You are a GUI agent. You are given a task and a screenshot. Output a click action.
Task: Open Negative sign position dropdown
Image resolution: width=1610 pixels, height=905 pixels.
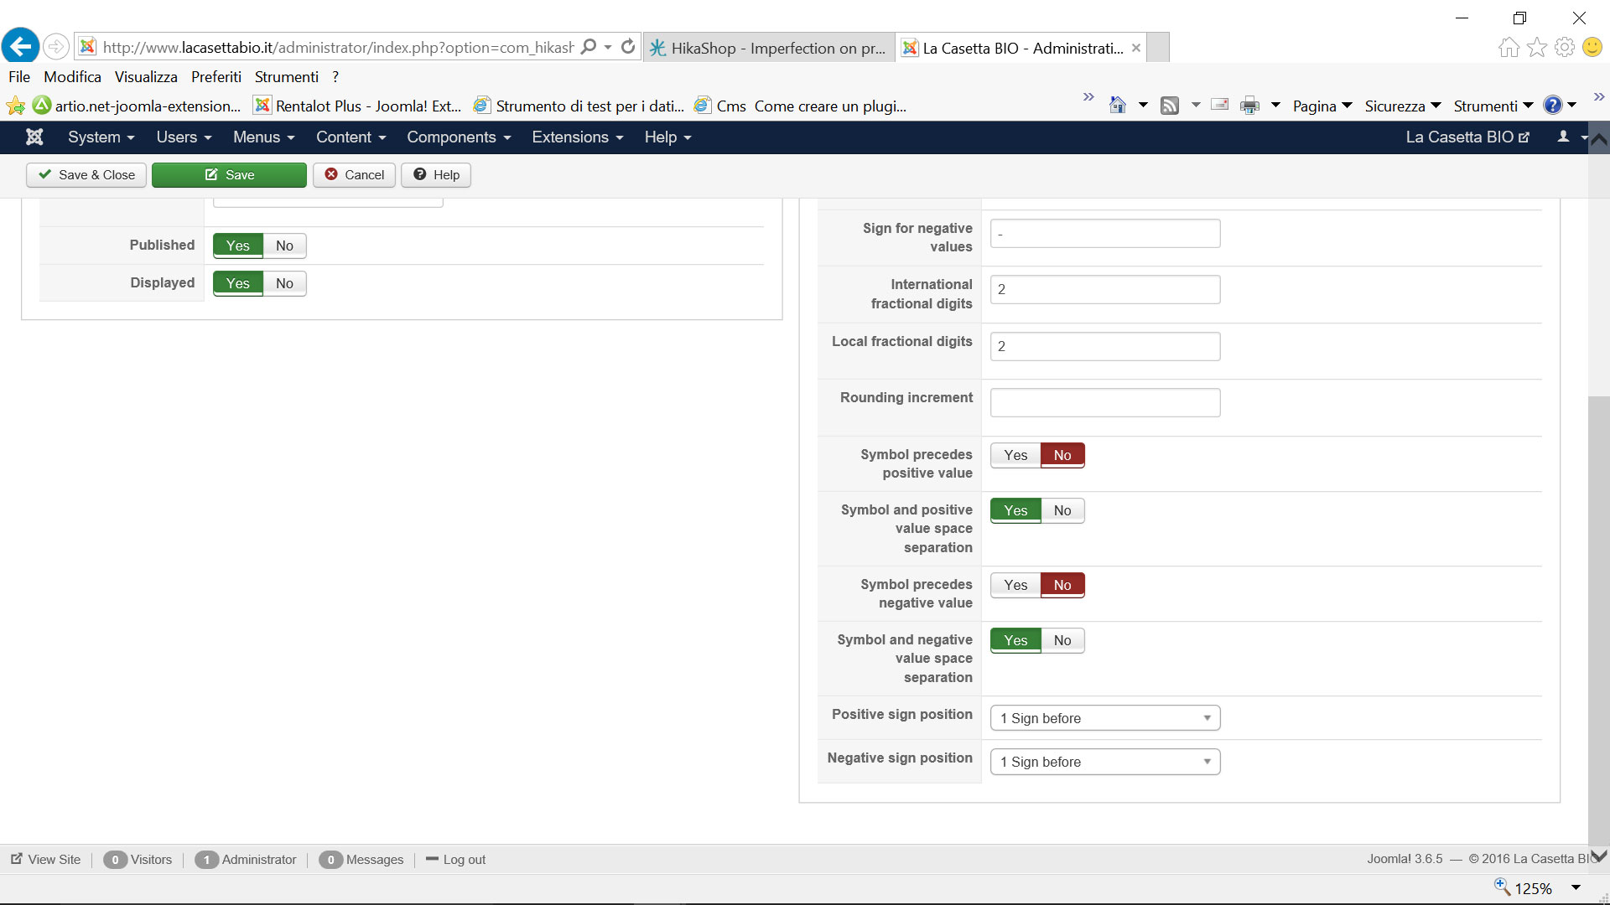[1104, 762]
